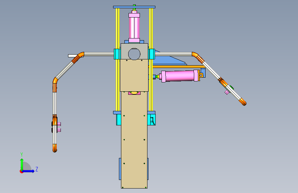Select the upper-left cyan bearing block
Image resolution: width=298 pixels, height=193 pixels.
click(x=117, y=54)
